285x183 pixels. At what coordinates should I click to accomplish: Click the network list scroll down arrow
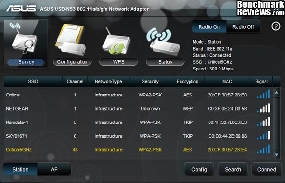click(x=276, y=155)
